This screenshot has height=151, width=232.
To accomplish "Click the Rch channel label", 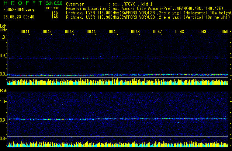I will pyautogui.click(x=4, y=91).
